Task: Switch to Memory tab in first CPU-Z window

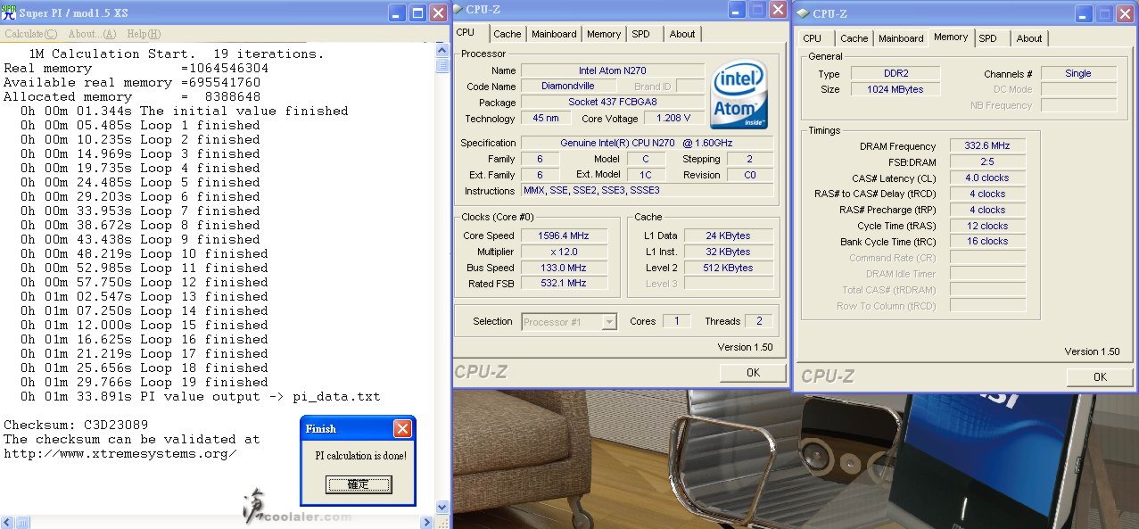Action: point(604,34)
